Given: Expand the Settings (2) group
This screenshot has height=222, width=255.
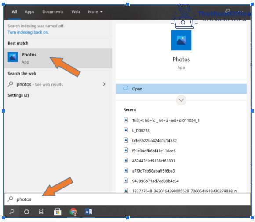Looking at the screenshot, I should 18,95.
